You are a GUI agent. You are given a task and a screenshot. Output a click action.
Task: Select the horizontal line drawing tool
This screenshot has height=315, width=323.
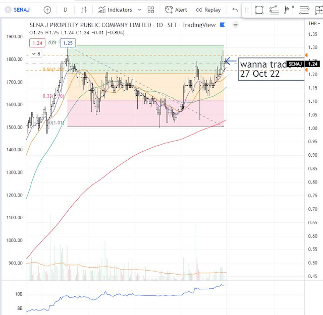[x=304, y=10]
